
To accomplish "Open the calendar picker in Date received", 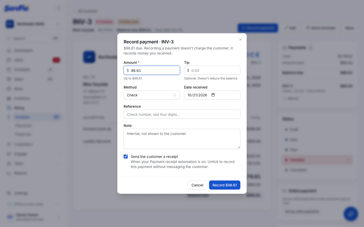I will [213, 95].
